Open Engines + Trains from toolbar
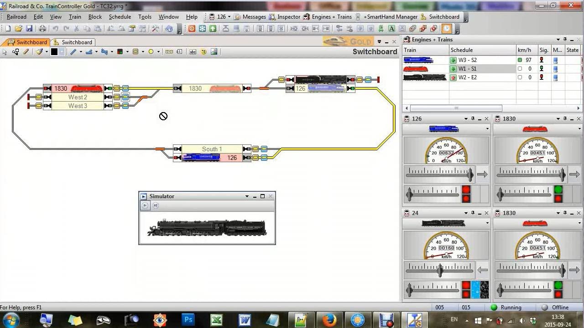The width and height of the screenshot is (584, 328). (x=328, y=17)
